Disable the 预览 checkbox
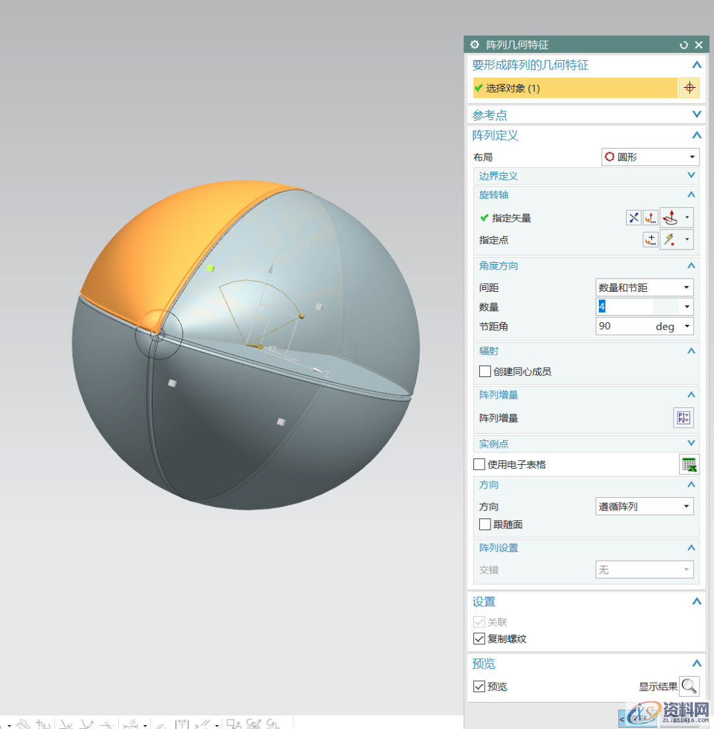This screenshot has height=729, width=714. (x=479, y=687)
